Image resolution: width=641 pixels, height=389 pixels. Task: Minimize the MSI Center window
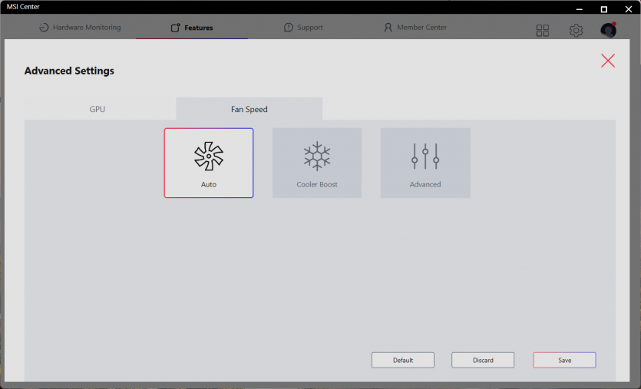point(580,8)
